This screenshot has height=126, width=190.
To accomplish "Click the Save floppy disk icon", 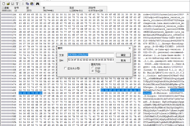I will click(x=13, y=4).
